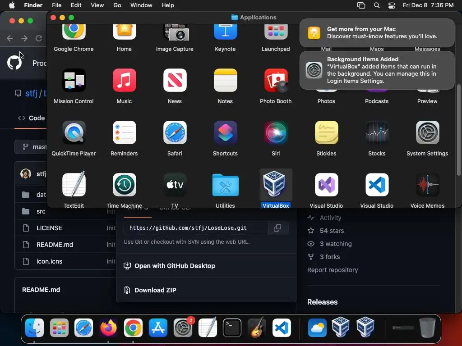Image resolution: width=462 pixels, height=346 pixels.
Task: Open the Keynote app icon
Action: click(x=225, y=32)
